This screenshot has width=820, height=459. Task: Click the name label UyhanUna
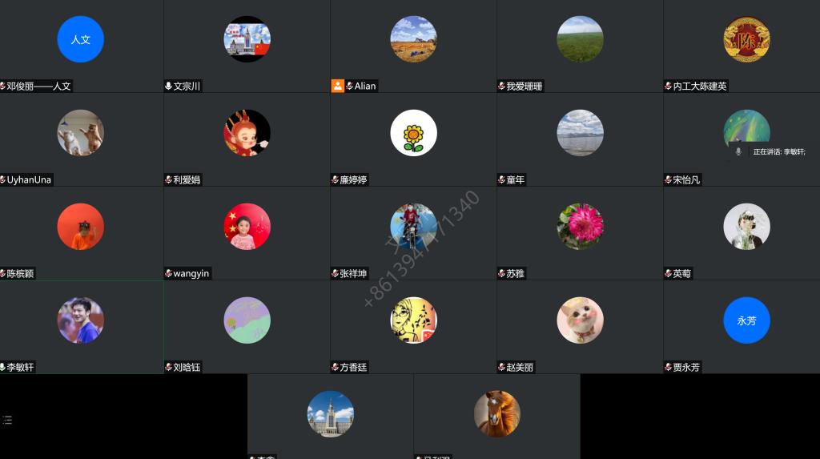tap(29, 179)
